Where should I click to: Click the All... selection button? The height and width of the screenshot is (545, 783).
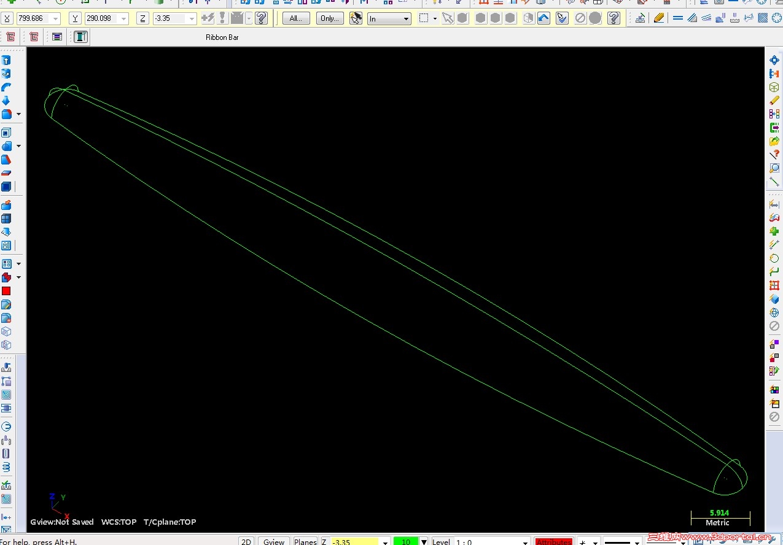tap(296, 18)
